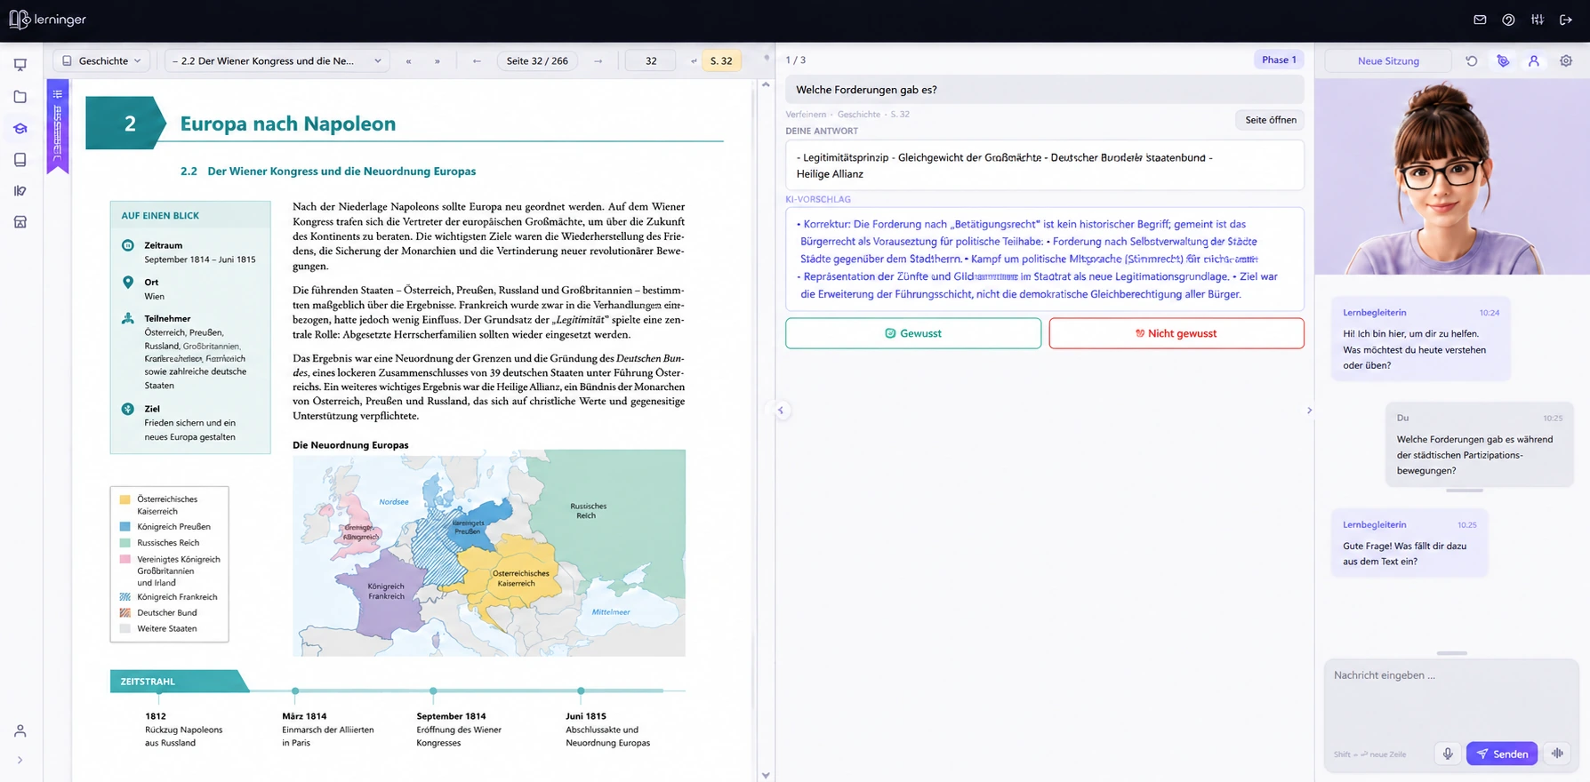This screenshot has width=1590, height=782.
Task: Open the sliders settings icon in top bar
Action: [1538, 20]
